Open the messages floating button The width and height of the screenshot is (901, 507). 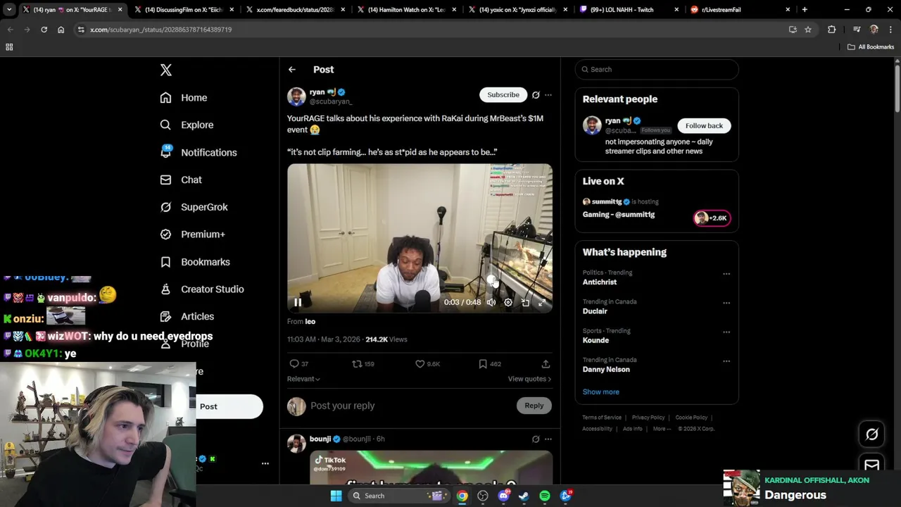click(x=871, y=465)
